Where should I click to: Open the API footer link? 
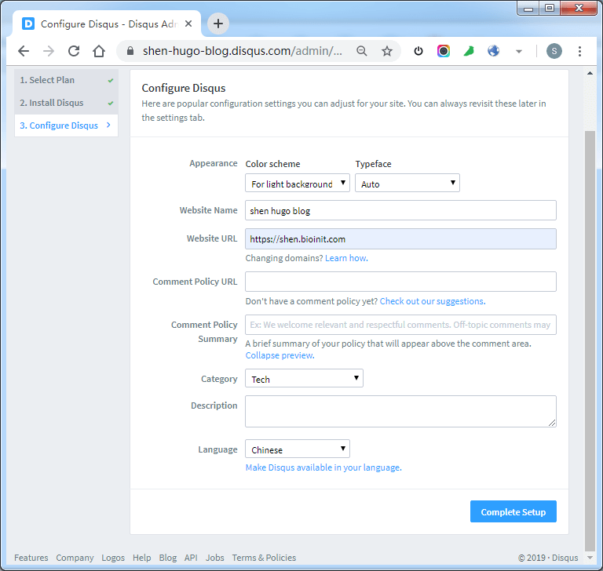[191, 558]
